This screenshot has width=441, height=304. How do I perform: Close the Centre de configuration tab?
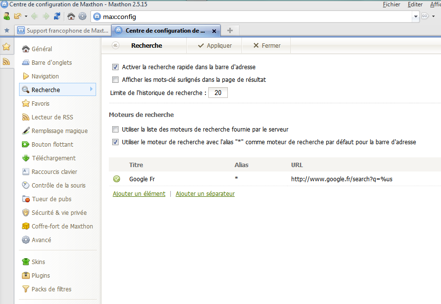(214, 31)
